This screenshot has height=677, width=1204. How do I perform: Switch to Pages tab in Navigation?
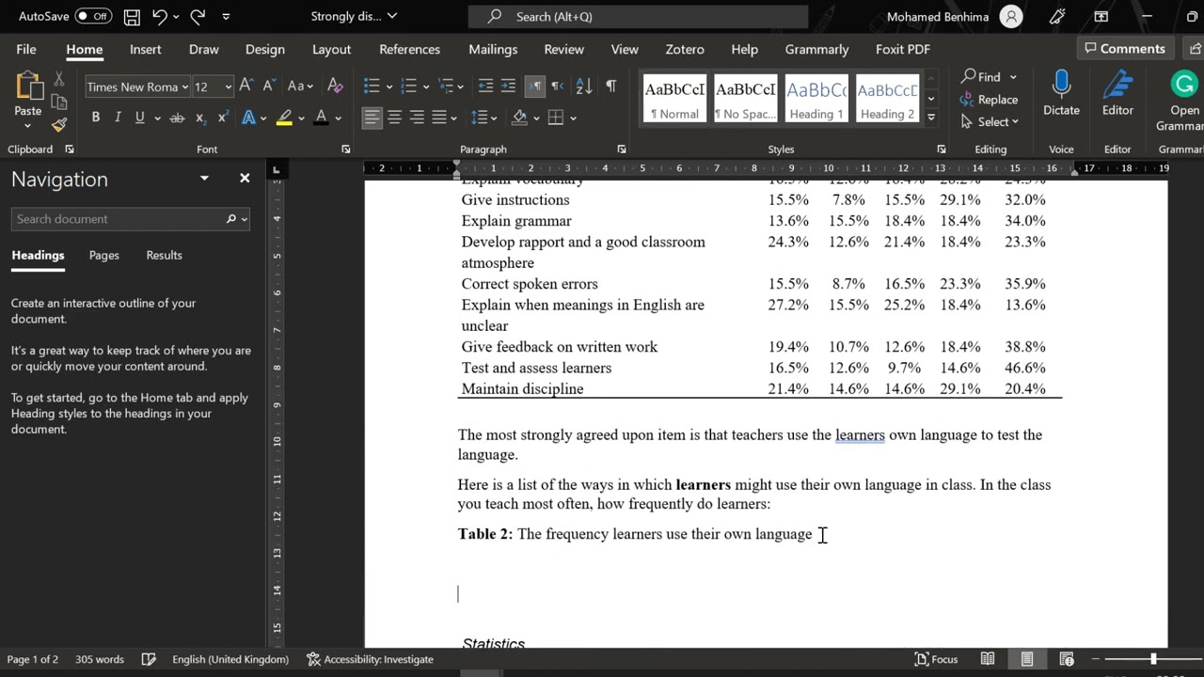[103, 255]
